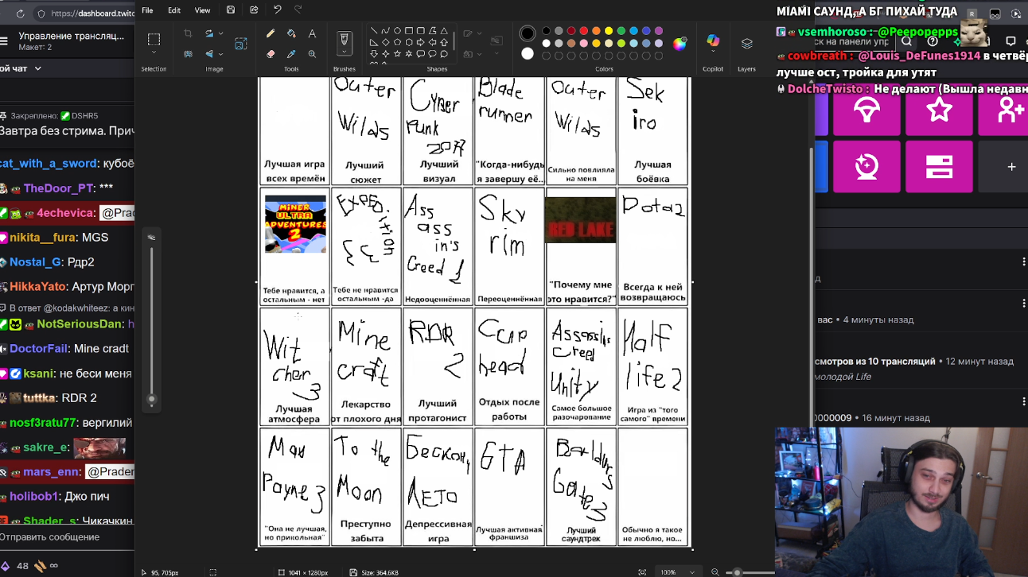Screen dimensions: 1028x577
Task: Choose the right arrow shape
Action: click(x=420, y=42)
